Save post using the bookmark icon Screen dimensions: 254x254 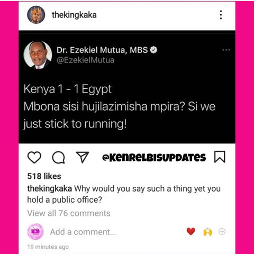point(220,157)
